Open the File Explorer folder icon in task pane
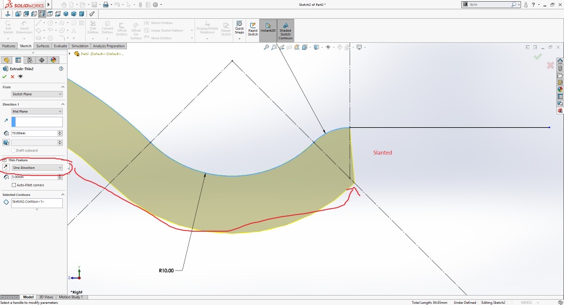Screen dimensions: 564x305 (x=560, y=76)
